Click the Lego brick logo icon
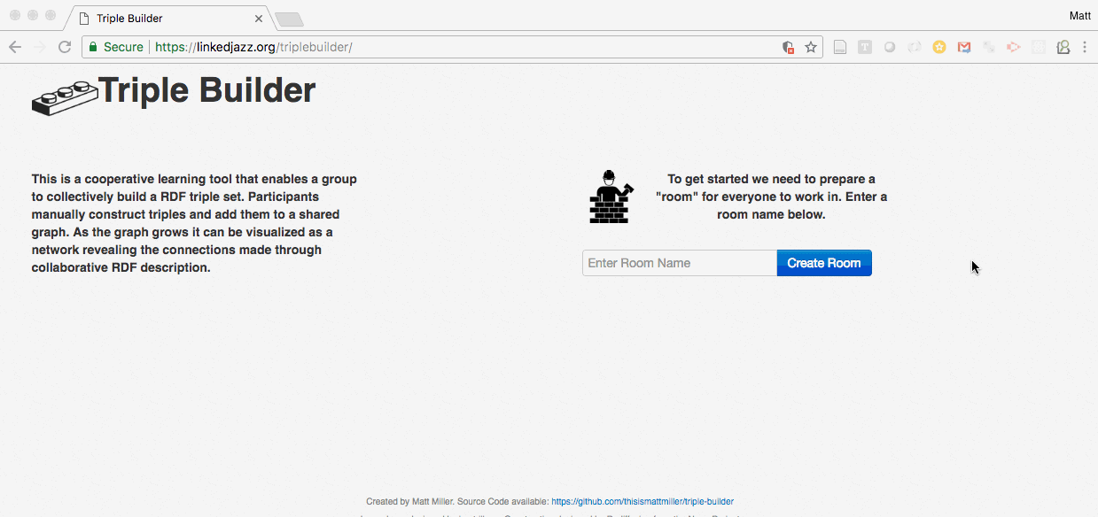 click(x=65, y=97)
